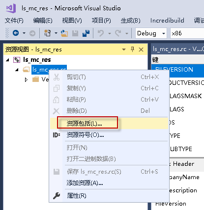
Task: Select the SUBTYPE row in version table
Action: point(187,149)
